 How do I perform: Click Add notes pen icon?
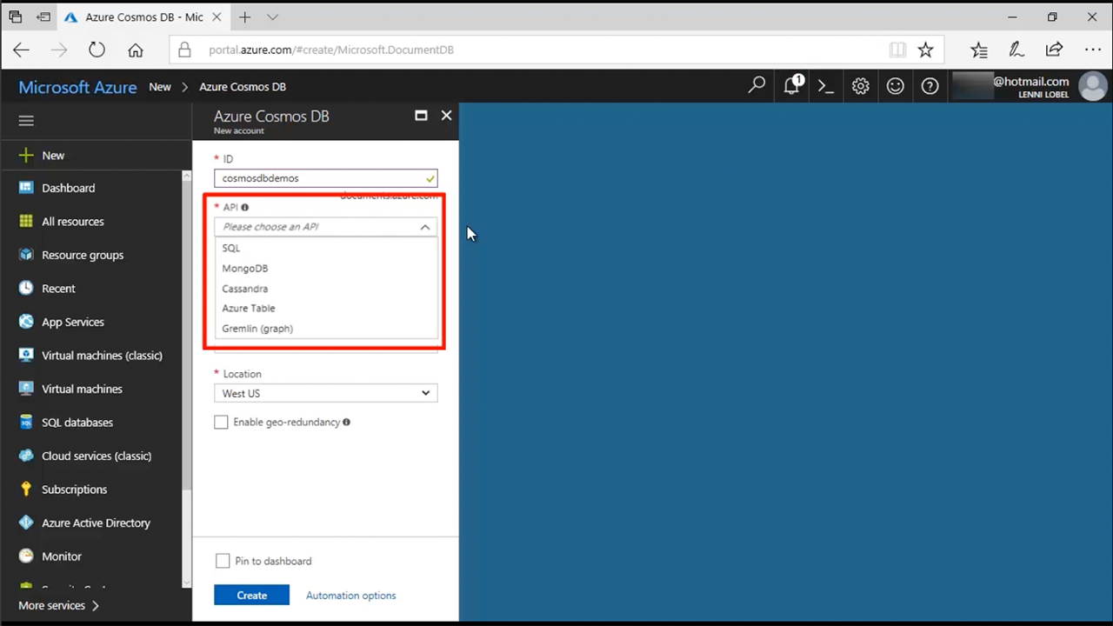coord(1016,50)
